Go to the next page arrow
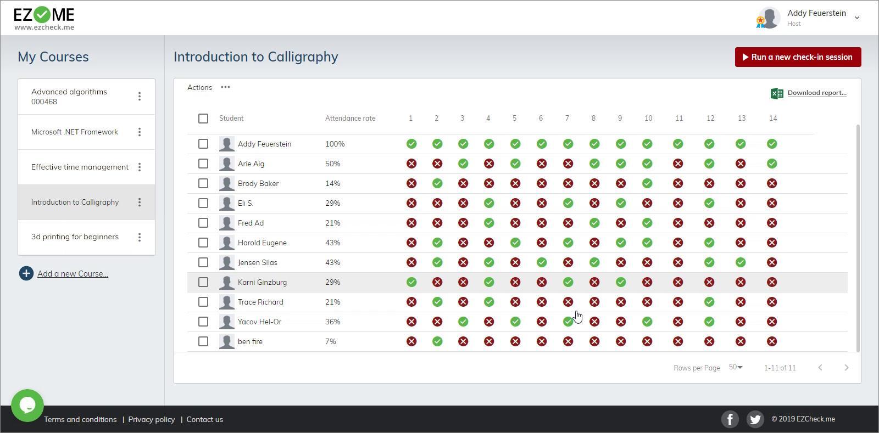The height and width of the screenshot is (433, 879). 846,368
